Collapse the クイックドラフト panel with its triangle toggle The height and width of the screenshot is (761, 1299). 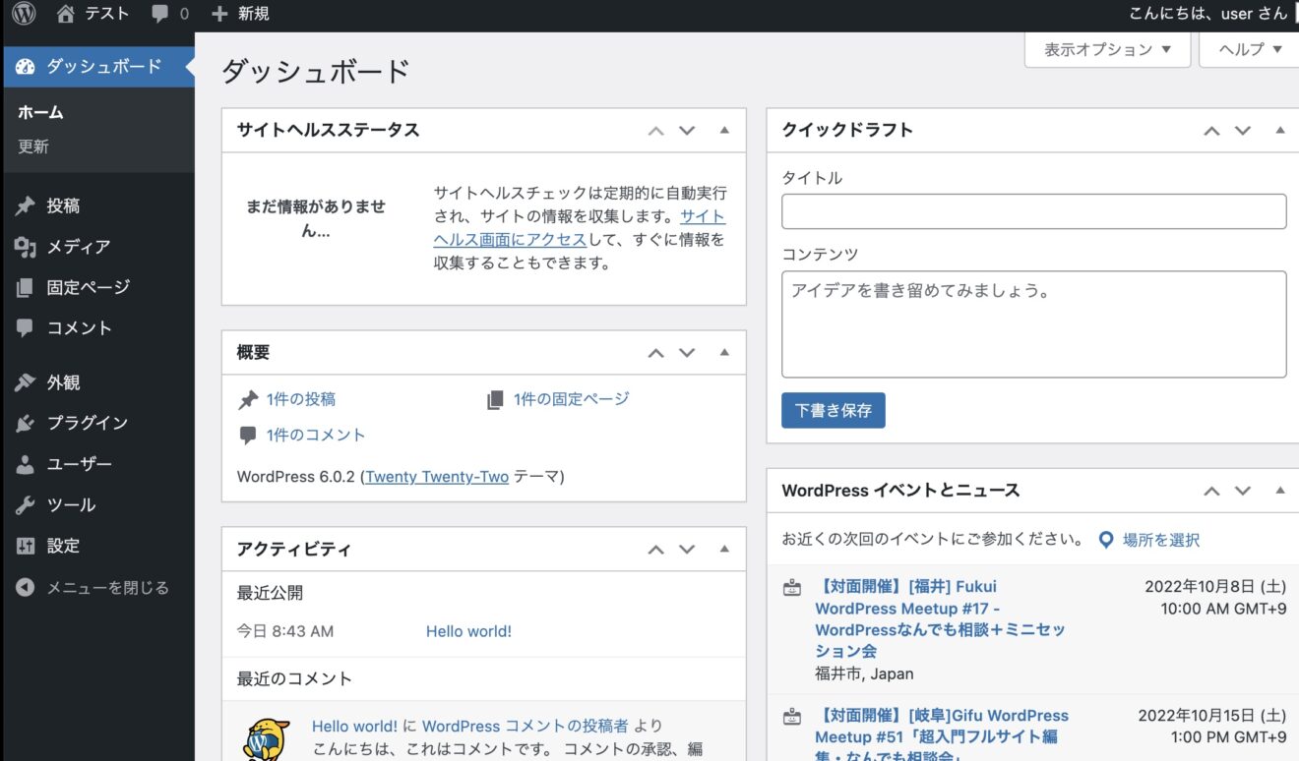click(1279, 129)
